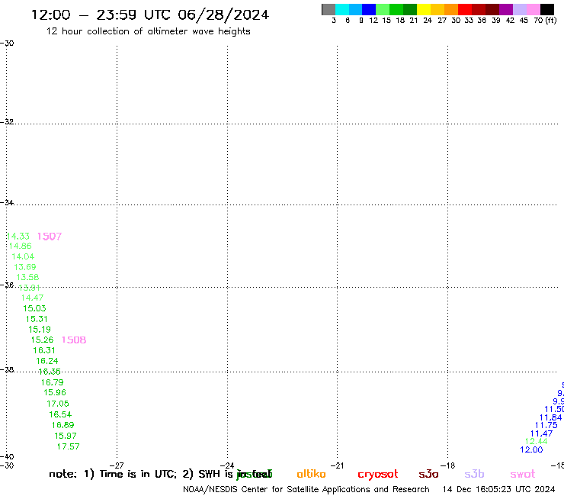Click wave height value 15.19
The height and width of the screenshot is (496, 564).
pos(40,329)
